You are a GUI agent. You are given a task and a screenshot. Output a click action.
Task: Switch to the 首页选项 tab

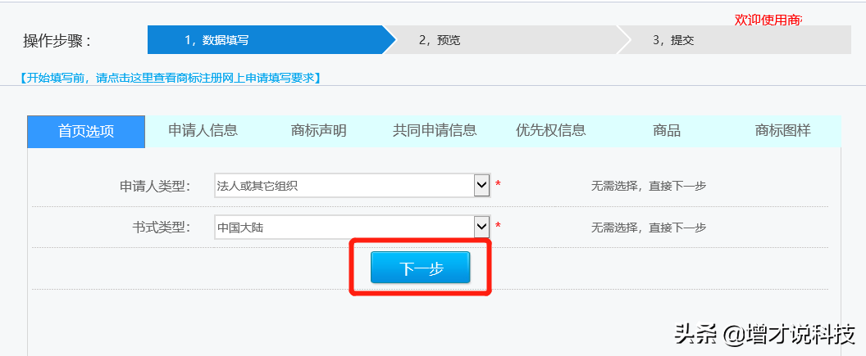[86, 132]
